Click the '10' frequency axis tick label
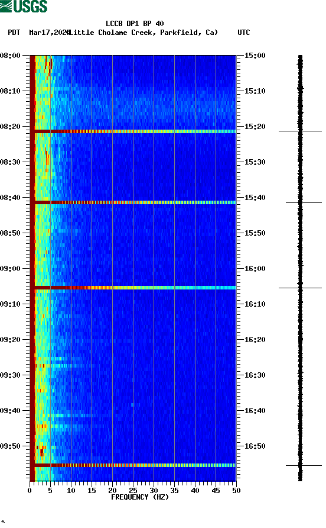326x528 pixels. coord(71,491)
